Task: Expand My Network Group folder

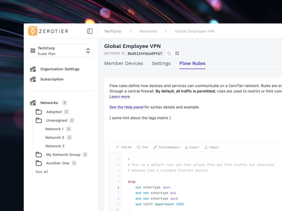Action: point(63,154)
